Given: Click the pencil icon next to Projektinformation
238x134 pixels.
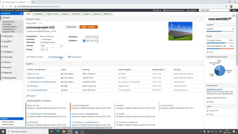Looking at the screenshot, I should pos(28,57).
